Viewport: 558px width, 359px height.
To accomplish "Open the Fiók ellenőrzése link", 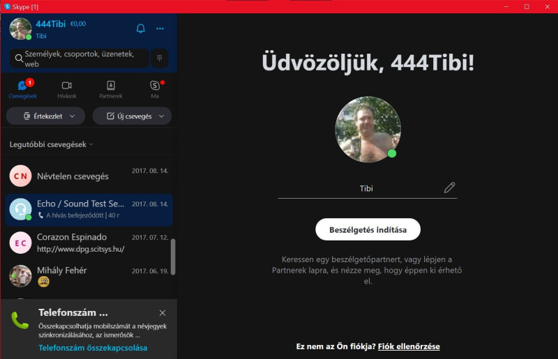I will 409,346.
